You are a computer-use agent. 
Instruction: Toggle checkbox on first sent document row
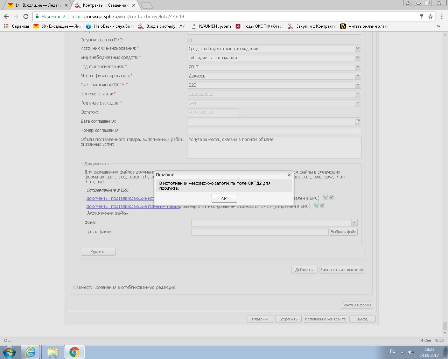coord(331,197)
